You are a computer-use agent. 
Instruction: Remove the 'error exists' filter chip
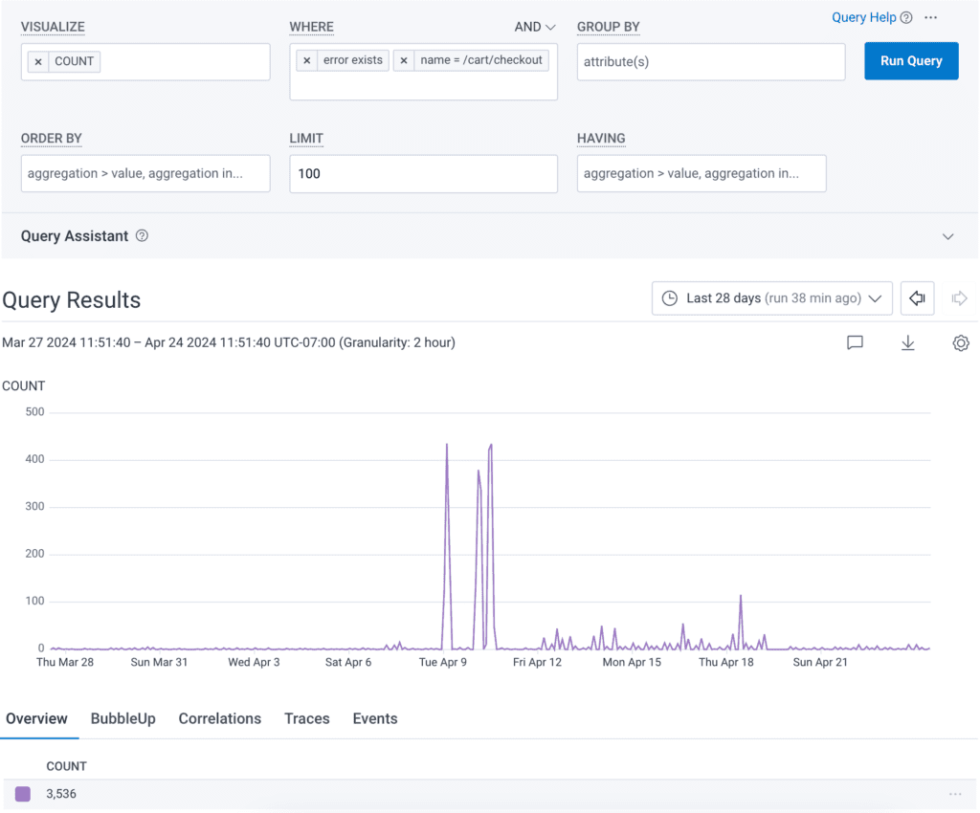[x=306, y=60]
